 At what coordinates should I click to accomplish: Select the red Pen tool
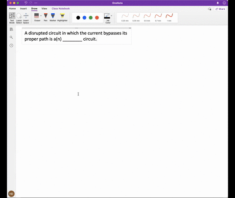[46, 17]
